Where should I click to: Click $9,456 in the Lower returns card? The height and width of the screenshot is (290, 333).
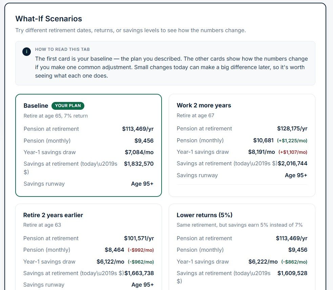[x=298, y=250]
